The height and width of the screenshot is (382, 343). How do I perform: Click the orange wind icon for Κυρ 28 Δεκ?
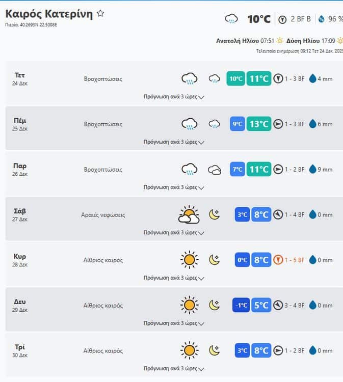point(278,260)
